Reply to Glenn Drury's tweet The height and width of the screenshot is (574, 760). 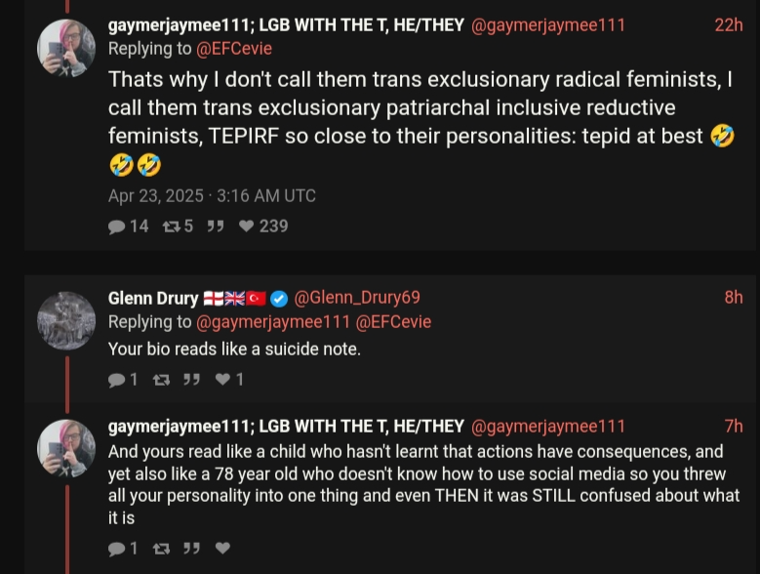[x=117, y=380]
